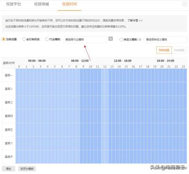Choose the 行业模板 radio option
The width and height of the screenshot is (189, 174).
tap(47, 39)
